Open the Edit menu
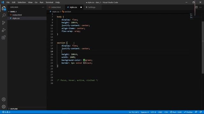Viewport: 204px width, 114px height. coord(13,2)
